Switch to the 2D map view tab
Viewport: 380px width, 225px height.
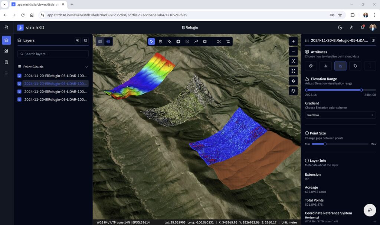[x=100, y=42]
